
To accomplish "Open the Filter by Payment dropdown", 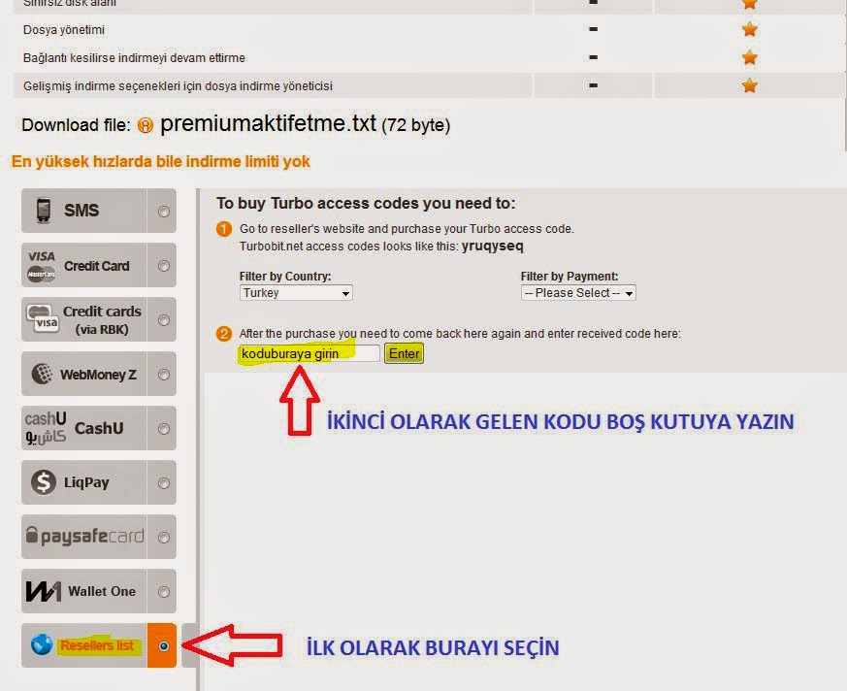I will tap(578, 293).
